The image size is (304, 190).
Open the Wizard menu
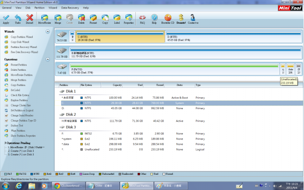[53, 8]
